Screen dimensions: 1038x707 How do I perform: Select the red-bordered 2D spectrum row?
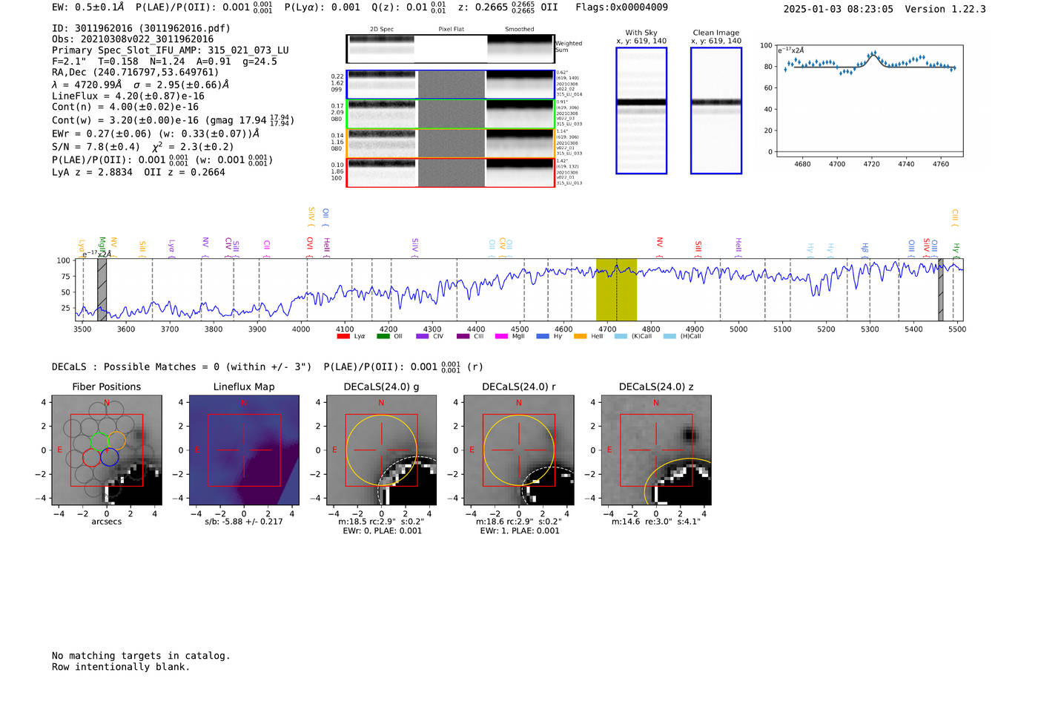[451, 172]
